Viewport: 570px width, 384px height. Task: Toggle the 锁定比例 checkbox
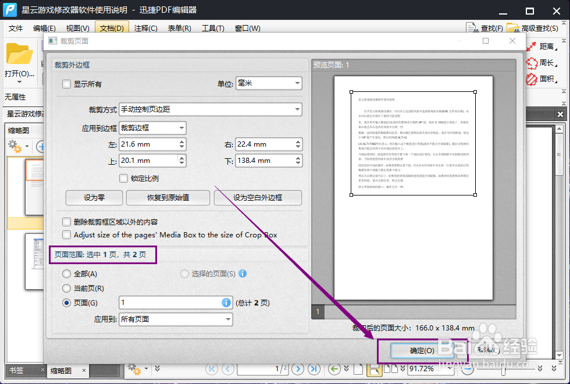pyautogui.click(x=123, y=178)
